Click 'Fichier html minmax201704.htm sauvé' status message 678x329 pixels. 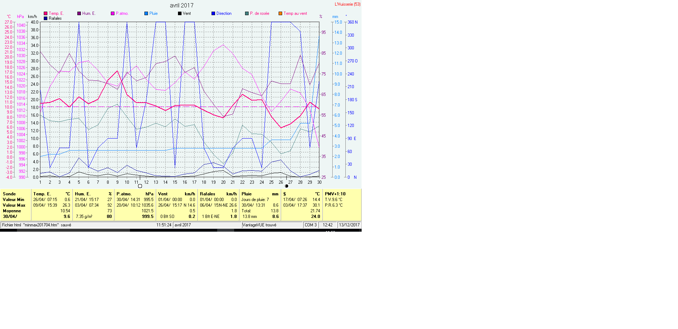[x=37, y=225]
